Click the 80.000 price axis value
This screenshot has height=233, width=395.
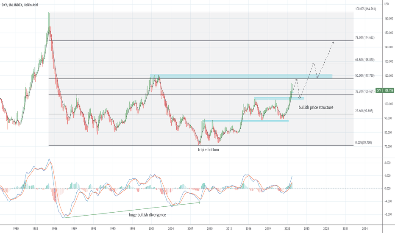click(389, 133)
